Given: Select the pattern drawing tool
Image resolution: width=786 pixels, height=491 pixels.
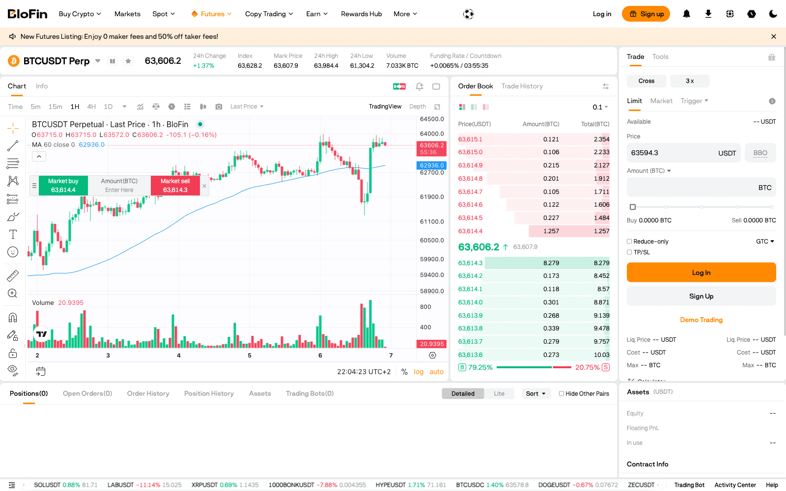Looking at the screenshot, I should (13, 181).
